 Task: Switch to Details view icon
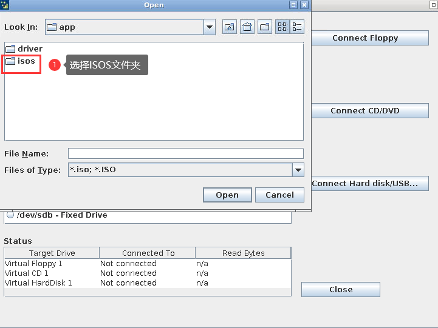297,27
